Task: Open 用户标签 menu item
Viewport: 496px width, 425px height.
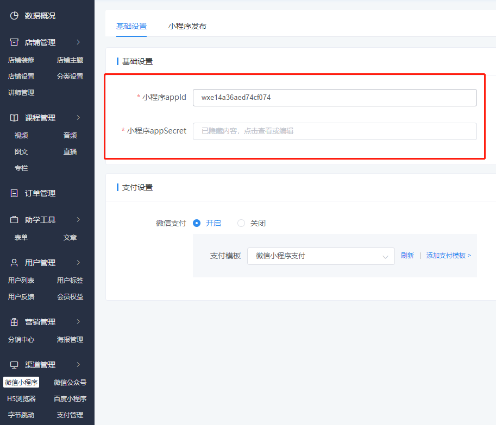Action: [x=70, y=280]
